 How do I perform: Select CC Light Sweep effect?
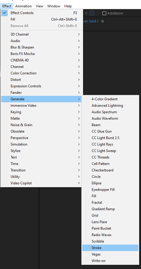pyautogui.click(x=110, y=151)
